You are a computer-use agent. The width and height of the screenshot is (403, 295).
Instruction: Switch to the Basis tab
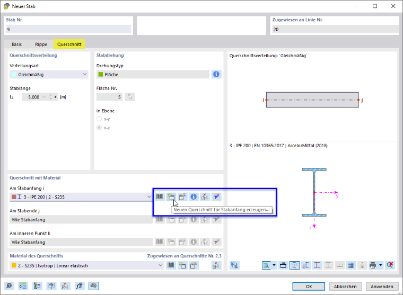(17, 44)
